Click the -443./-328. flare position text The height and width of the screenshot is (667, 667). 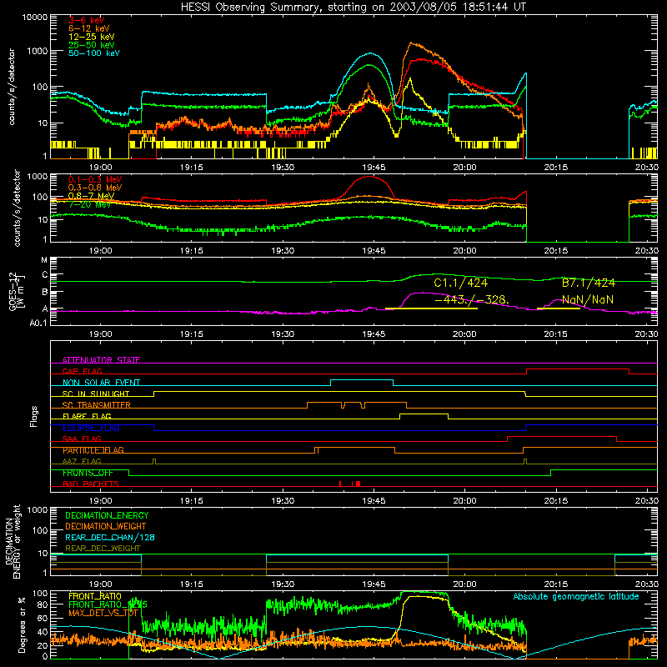471,300
